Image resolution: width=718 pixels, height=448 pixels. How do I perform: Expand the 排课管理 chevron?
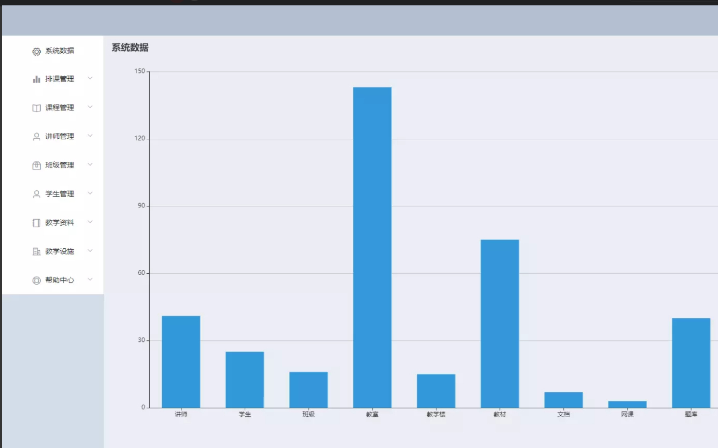click(x=90, y=78)
